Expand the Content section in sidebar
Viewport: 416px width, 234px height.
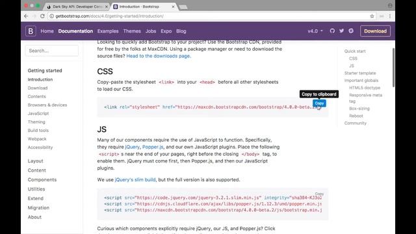click(x=36, y=170)
